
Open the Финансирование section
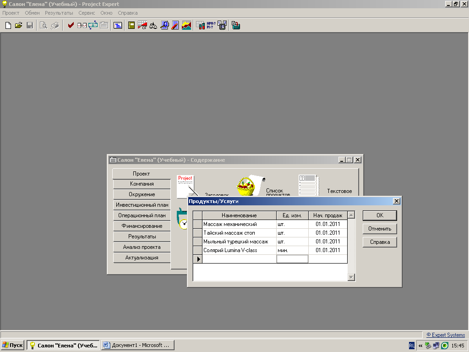click(x=142, y=226)
